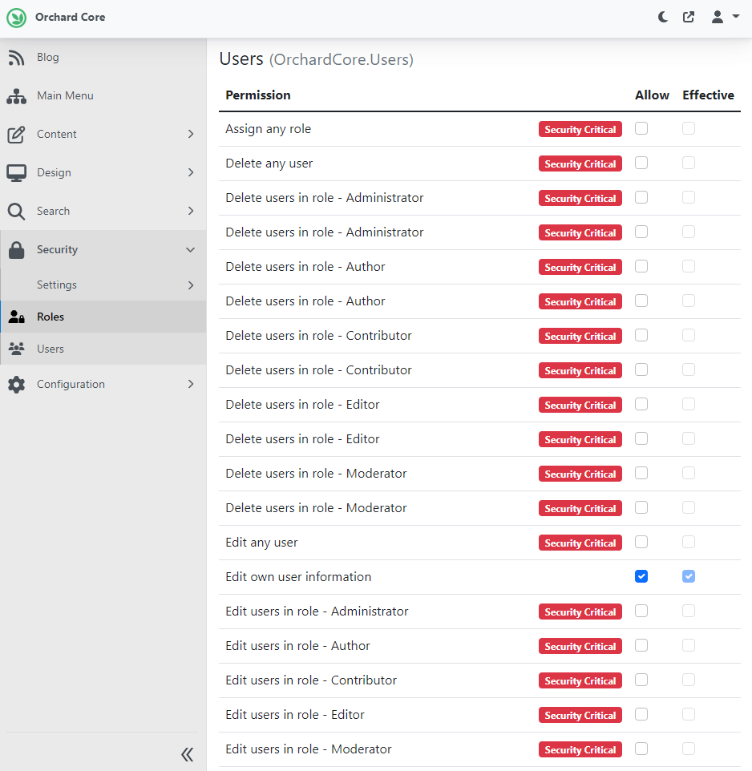Allow Edit users in role - Editor

point(641,714)
